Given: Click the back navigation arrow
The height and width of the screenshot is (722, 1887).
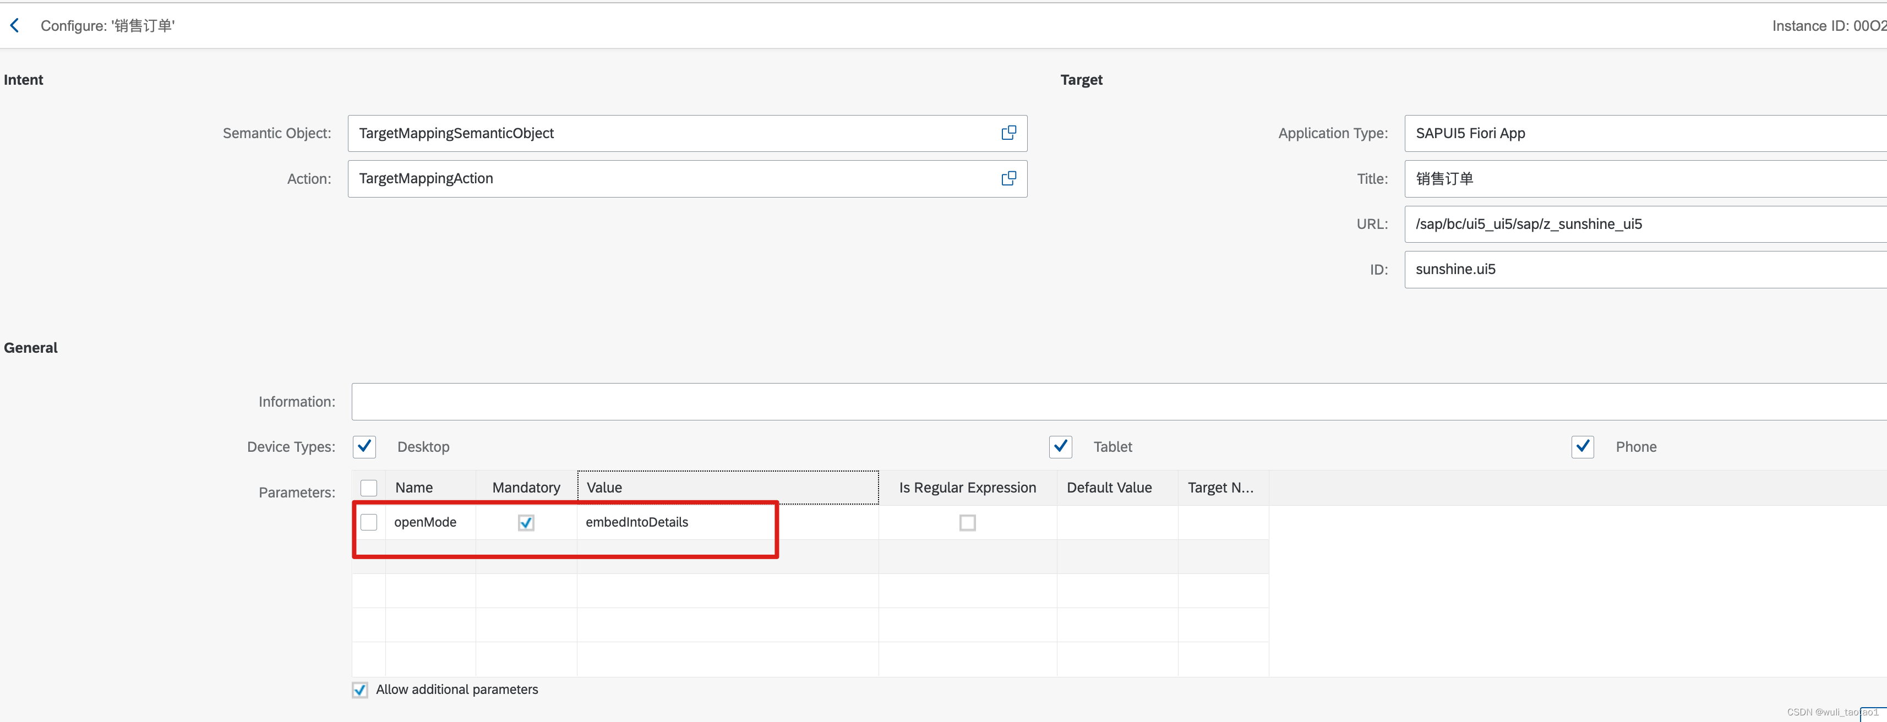Looking at the screenshot, I should 15,24.
